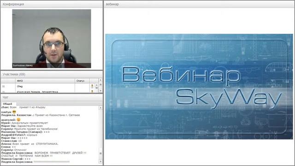Click the вебинар panel header
The height and width of the screenshot is (166, 295).
tap(199, 4)
